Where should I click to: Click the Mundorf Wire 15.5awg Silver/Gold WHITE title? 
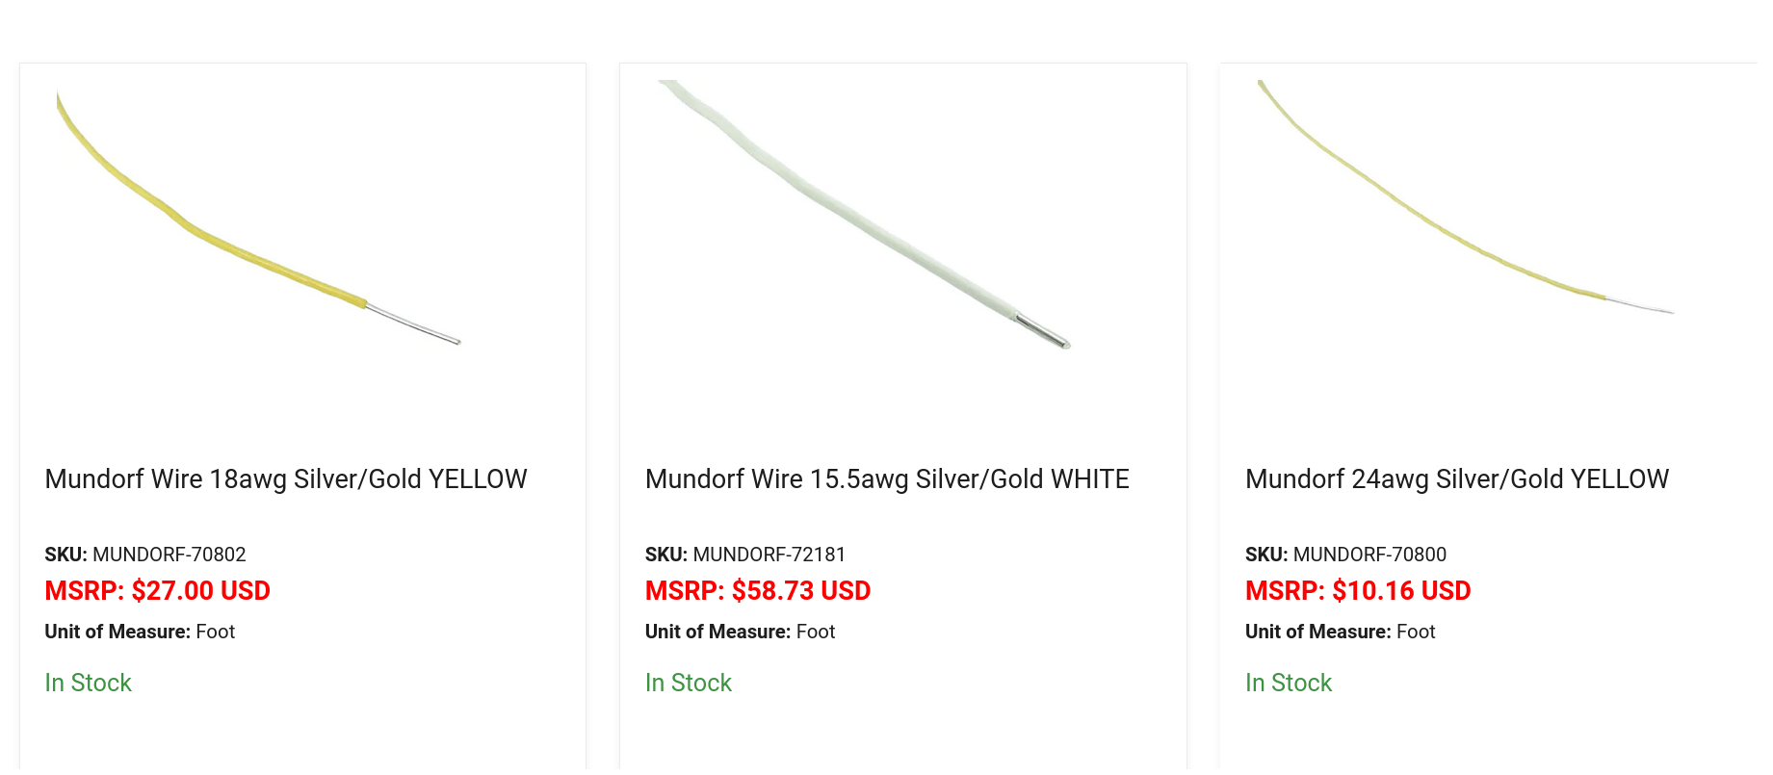point(887,479)
